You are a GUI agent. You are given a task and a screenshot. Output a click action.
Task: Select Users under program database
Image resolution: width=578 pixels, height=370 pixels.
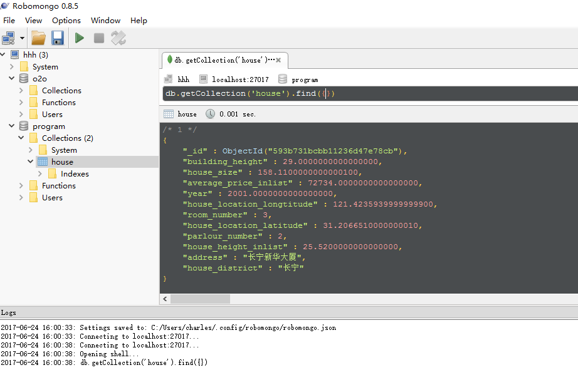click(x=52, y=197)
